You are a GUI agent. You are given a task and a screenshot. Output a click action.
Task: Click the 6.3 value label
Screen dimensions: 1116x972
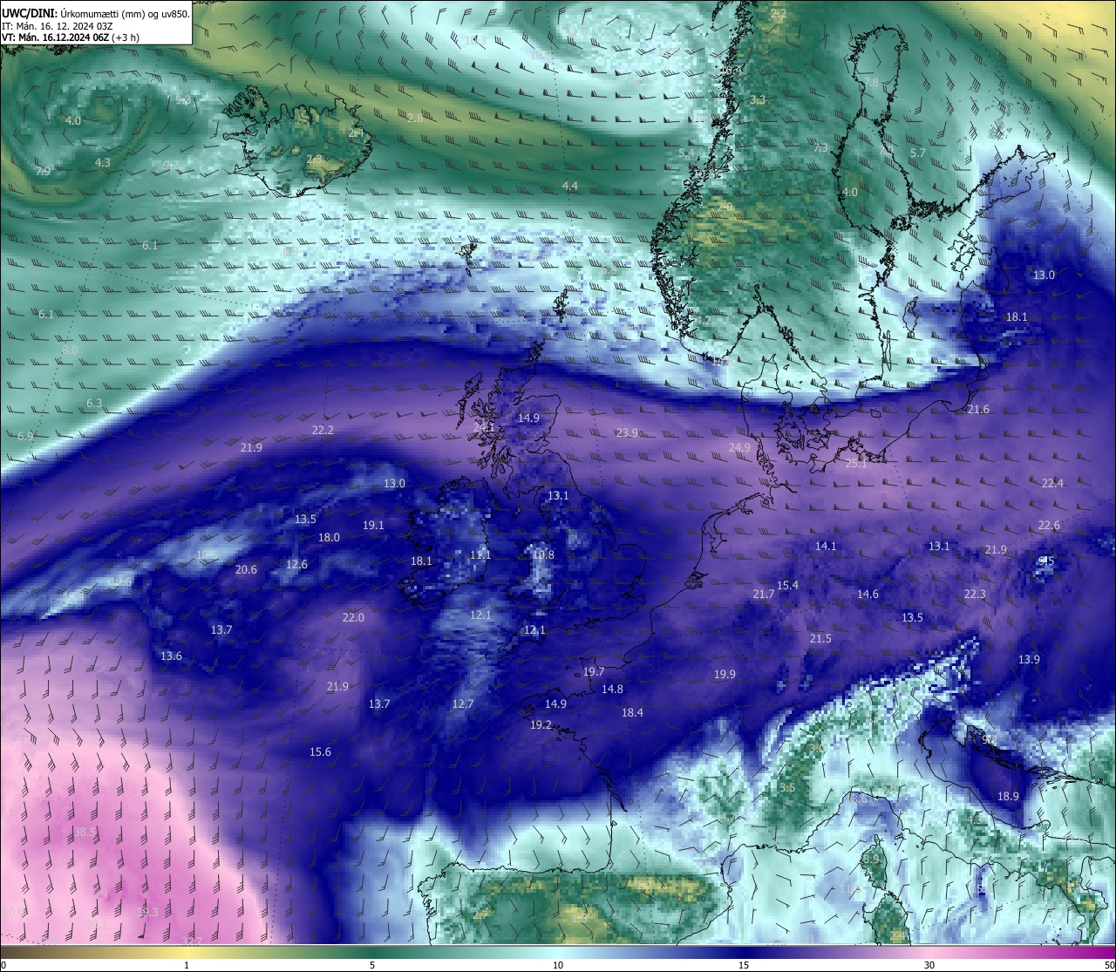(94, 403)
